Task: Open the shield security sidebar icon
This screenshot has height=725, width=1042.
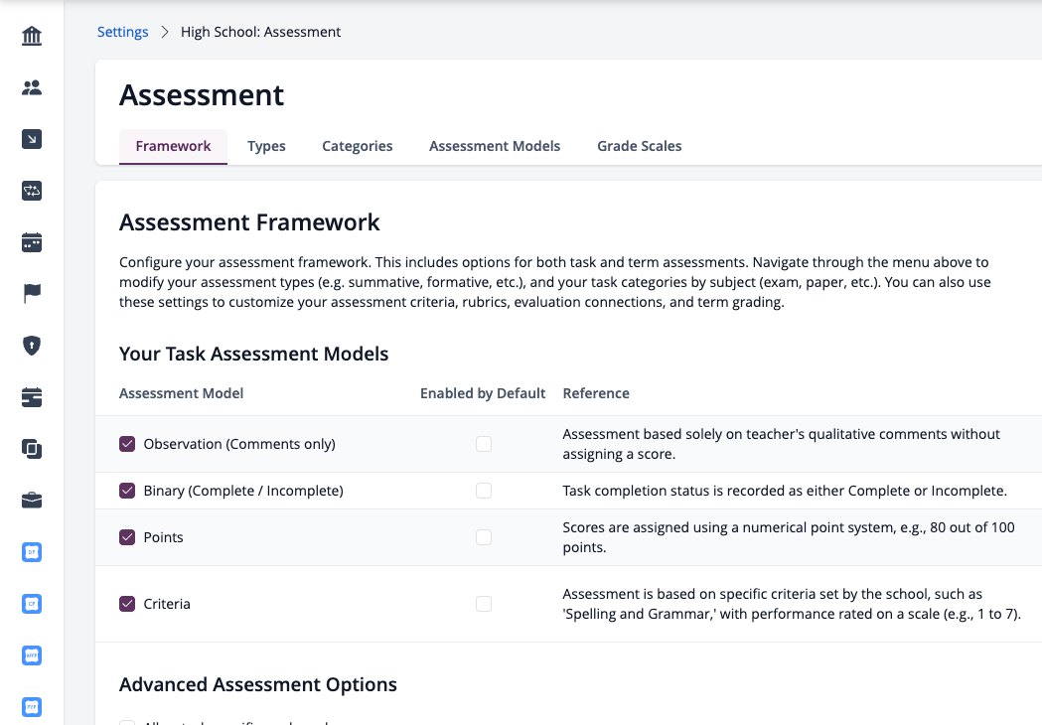Action: (x=31, y=346)
